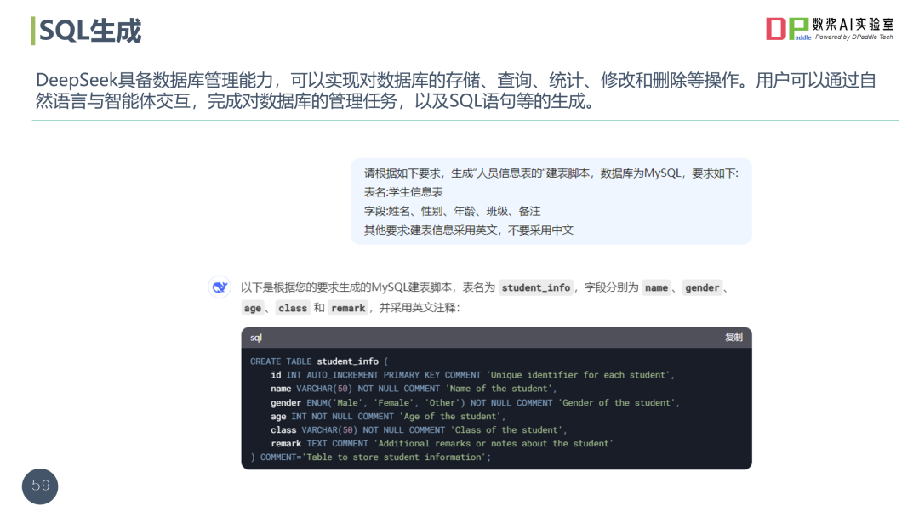Click the age inline code tag
This screenshot has height=517, width=919.
click(x=253, y=308)
